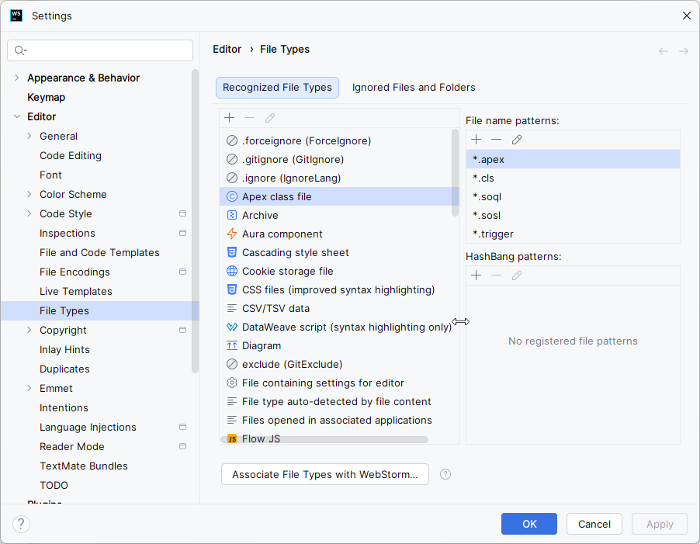Click the Cancel button
Viewport: 700px width, 544px height.
coord(594,524)
